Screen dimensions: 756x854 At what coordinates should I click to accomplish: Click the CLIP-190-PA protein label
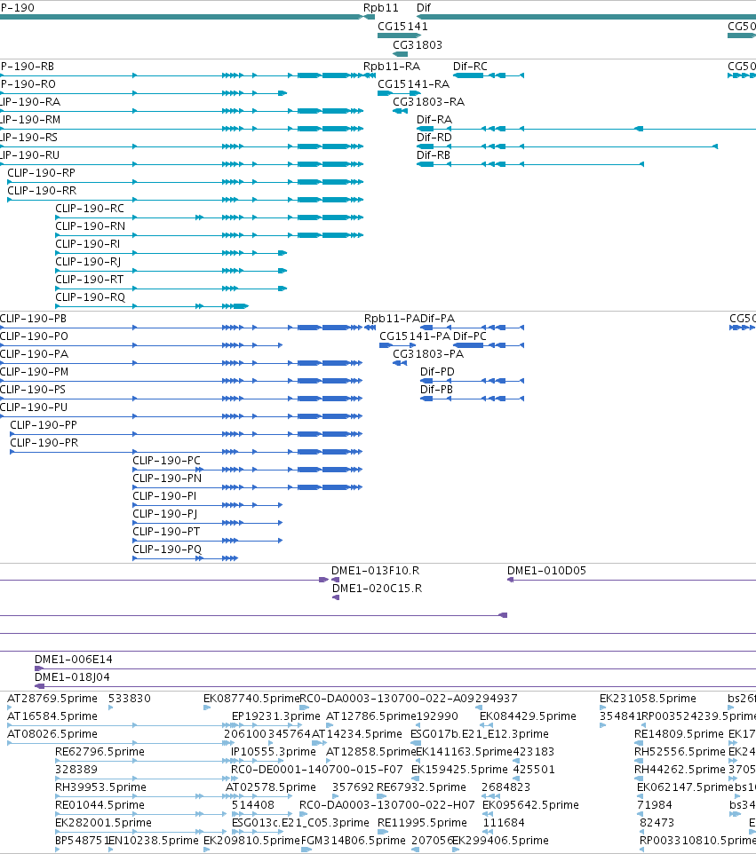(x=34, y=354)
